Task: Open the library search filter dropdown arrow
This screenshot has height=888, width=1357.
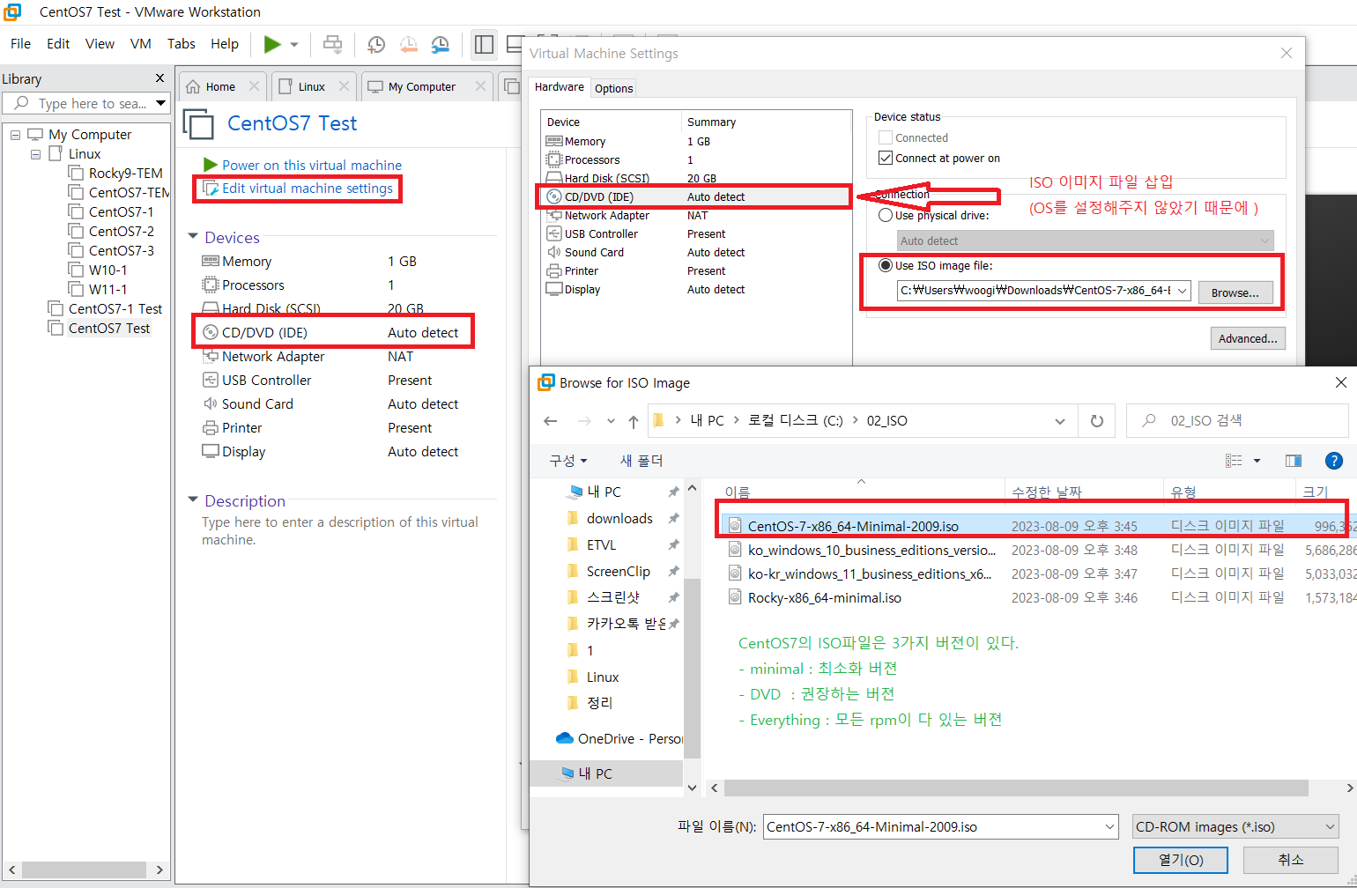Action: (x=160, y=103)
